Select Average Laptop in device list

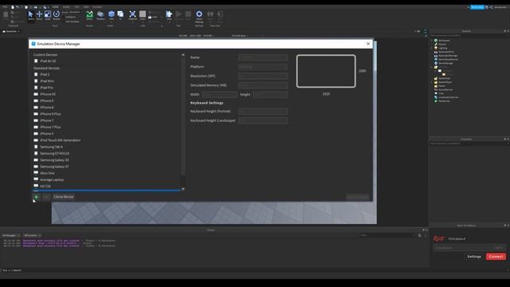pyautogui.click(x=108, y=179)
